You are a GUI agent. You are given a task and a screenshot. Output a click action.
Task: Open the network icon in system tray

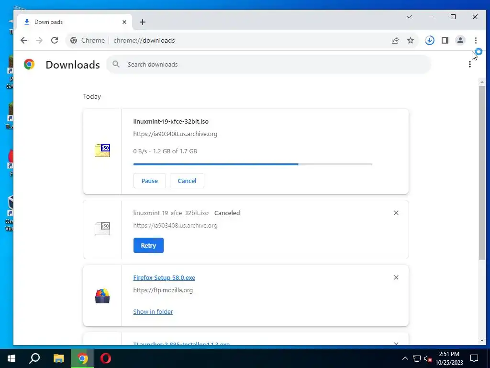click(x=417, y=358)
